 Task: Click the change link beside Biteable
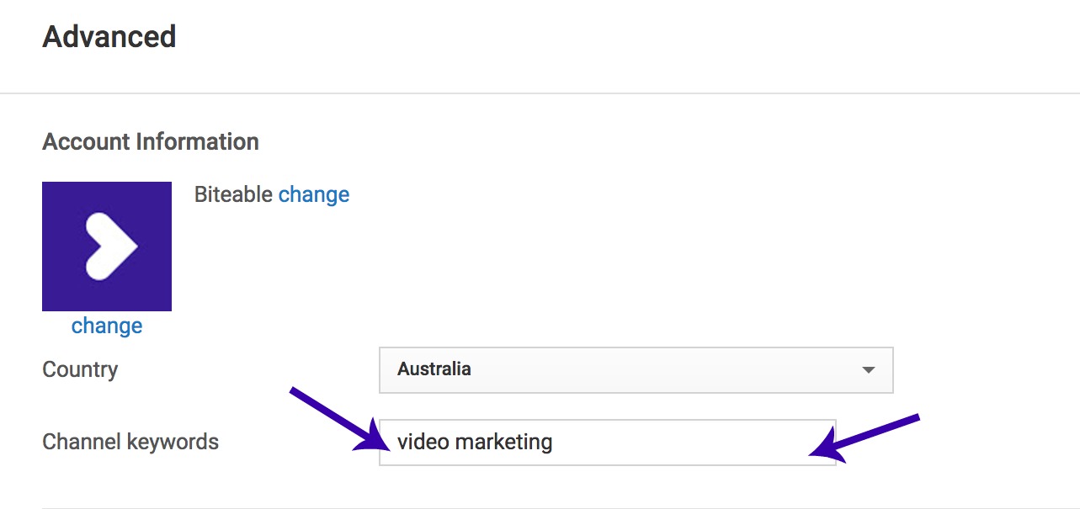(x=313, y=194)
